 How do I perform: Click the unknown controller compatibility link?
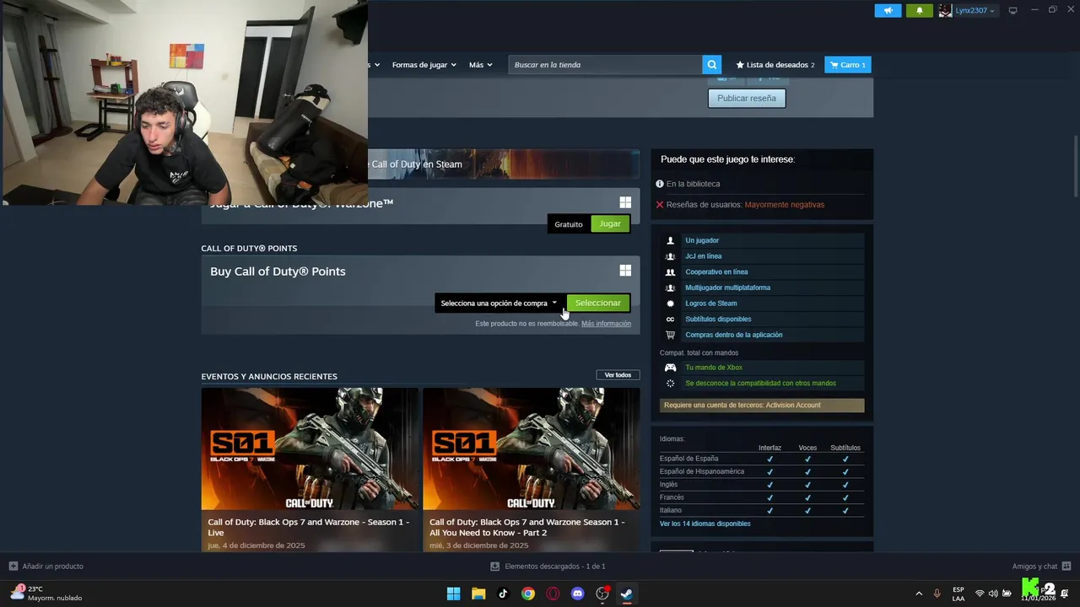(760, 384)
